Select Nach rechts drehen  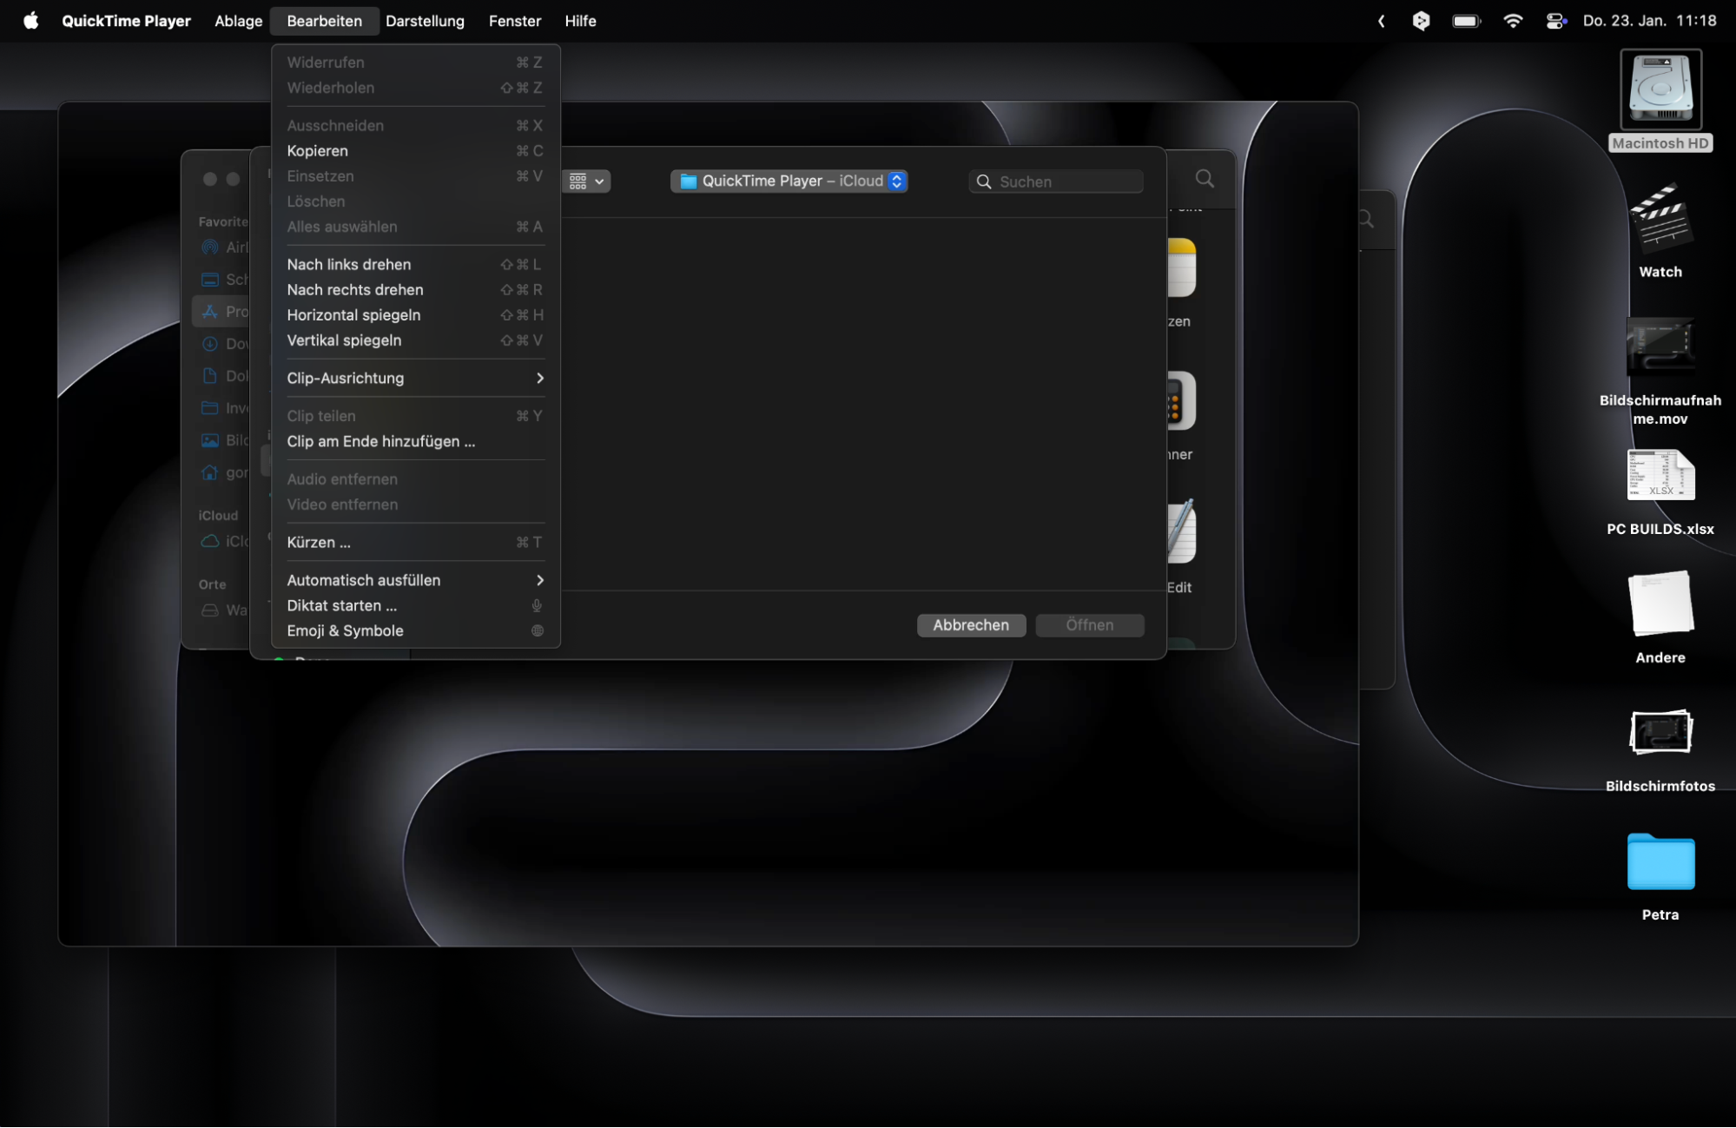click(x=415, y=290)
